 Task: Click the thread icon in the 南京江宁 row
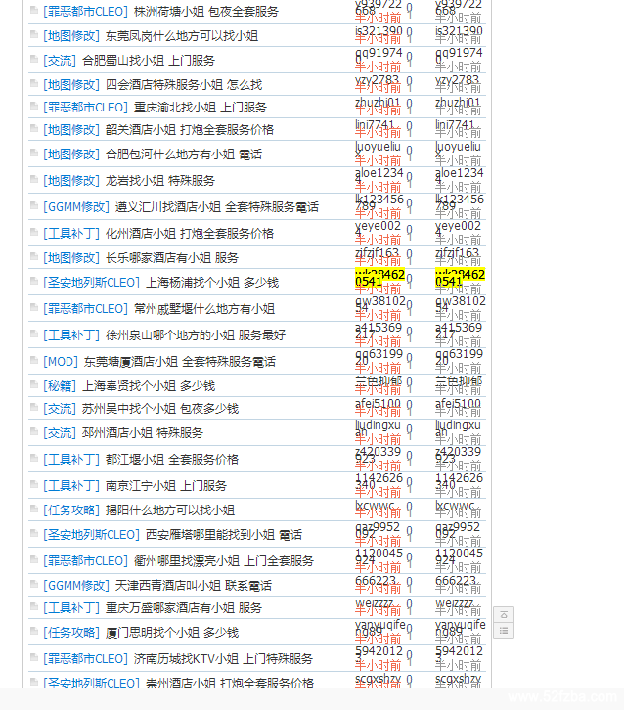click(x=33, y=484)
